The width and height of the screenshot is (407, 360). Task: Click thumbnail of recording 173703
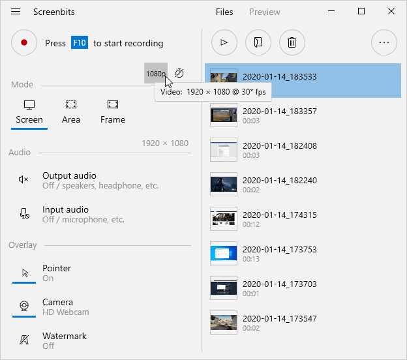(224, 288)
